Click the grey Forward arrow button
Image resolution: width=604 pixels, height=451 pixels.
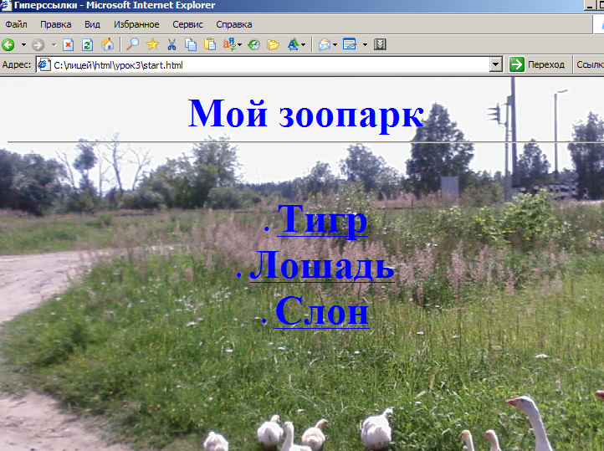[x=38, y=44]
